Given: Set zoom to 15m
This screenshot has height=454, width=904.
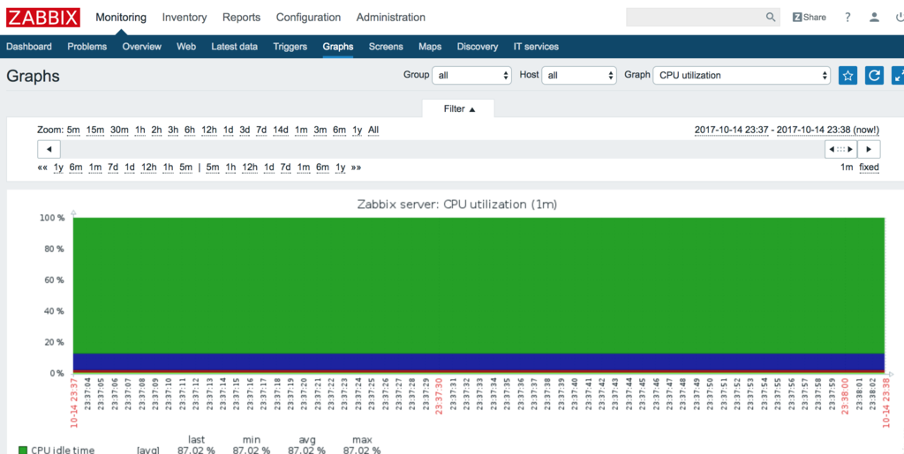Looking at the screenshot, I should tap(95, 130).
